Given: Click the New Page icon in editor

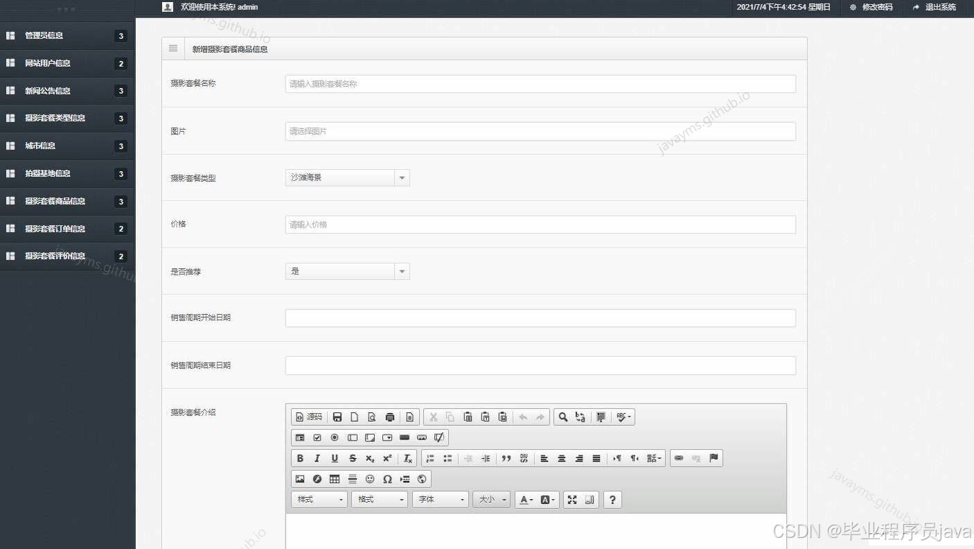Looking at the screenshot, I should 355,417.
